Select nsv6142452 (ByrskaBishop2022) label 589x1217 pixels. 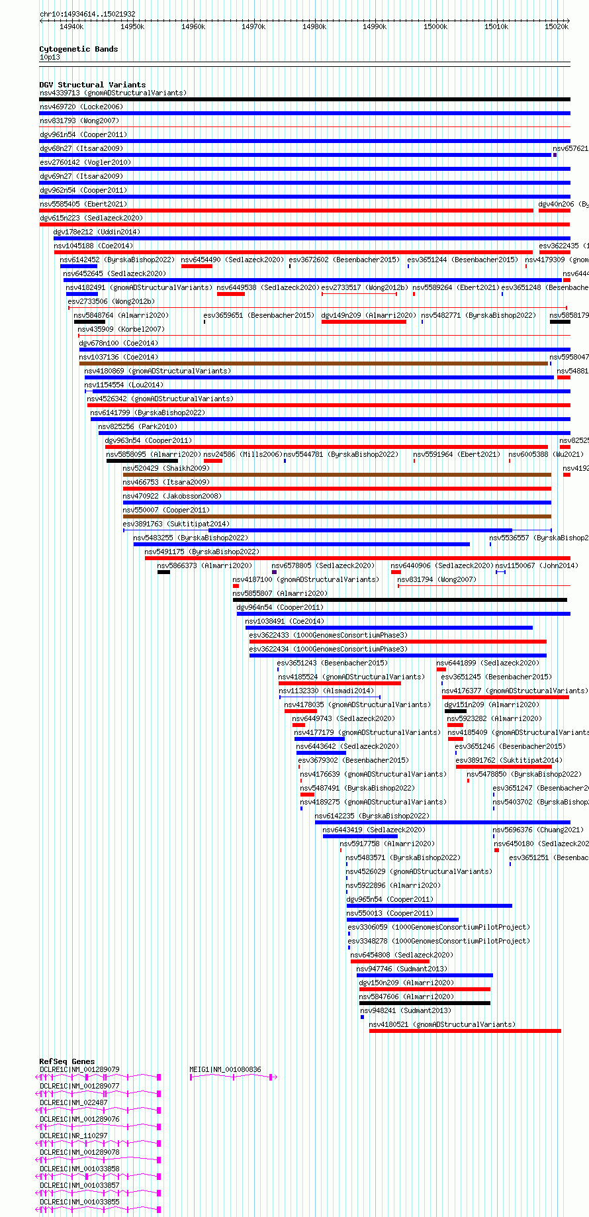[117, 260]
